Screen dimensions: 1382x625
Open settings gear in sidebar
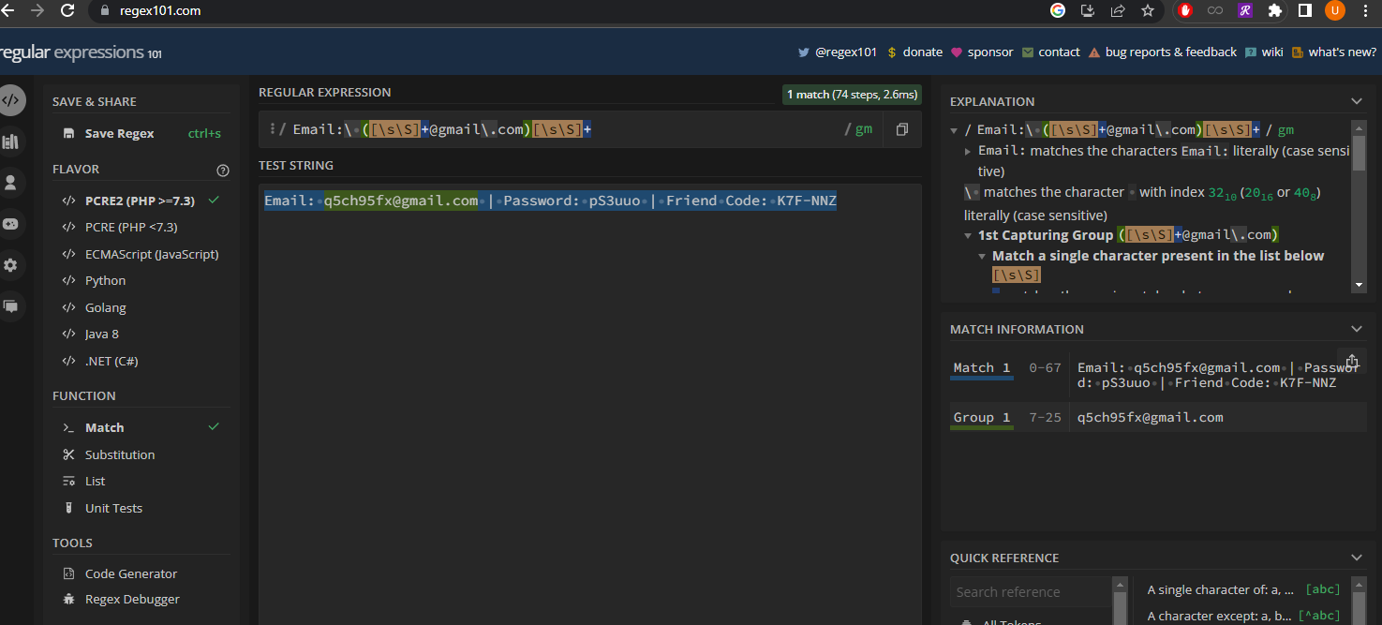(x=11, y=265)
